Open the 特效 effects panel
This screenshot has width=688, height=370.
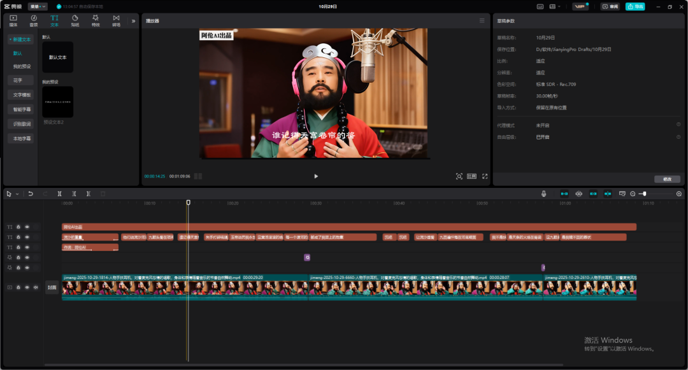[96, 20]
